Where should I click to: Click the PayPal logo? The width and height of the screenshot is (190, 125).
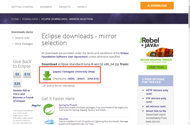[x=36, y=105]
